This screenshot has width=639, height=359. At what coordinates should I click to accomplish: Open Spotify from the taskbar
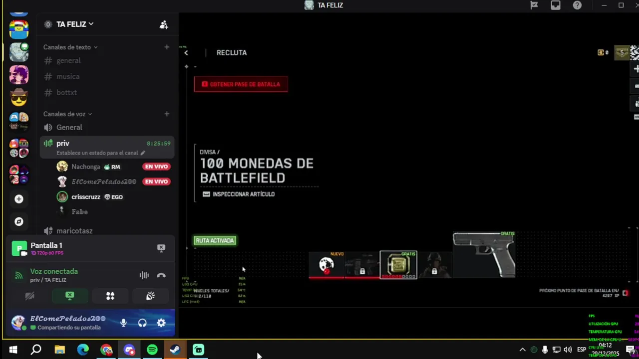152,350
